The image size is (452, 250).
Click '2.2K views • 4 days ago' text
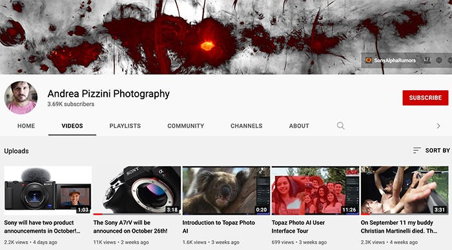tap(30, 242)
